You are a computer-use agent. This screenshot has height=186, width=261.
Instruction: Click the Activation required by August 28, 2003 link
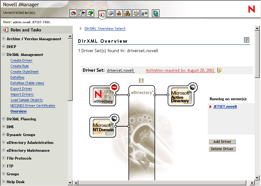tap(180, 70)
